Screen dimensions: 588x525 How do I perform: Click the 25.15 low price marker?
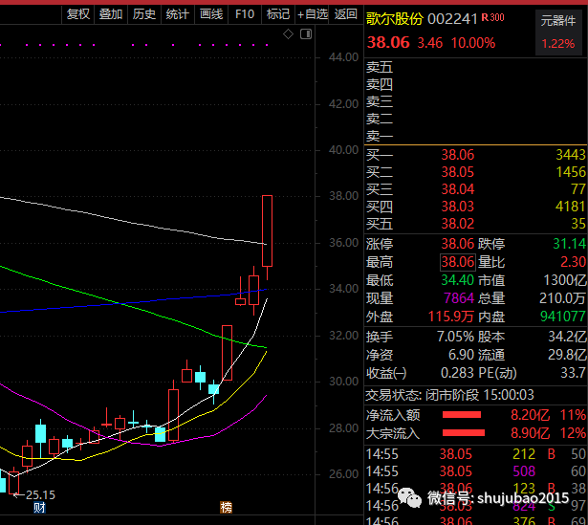coord(40,494)
